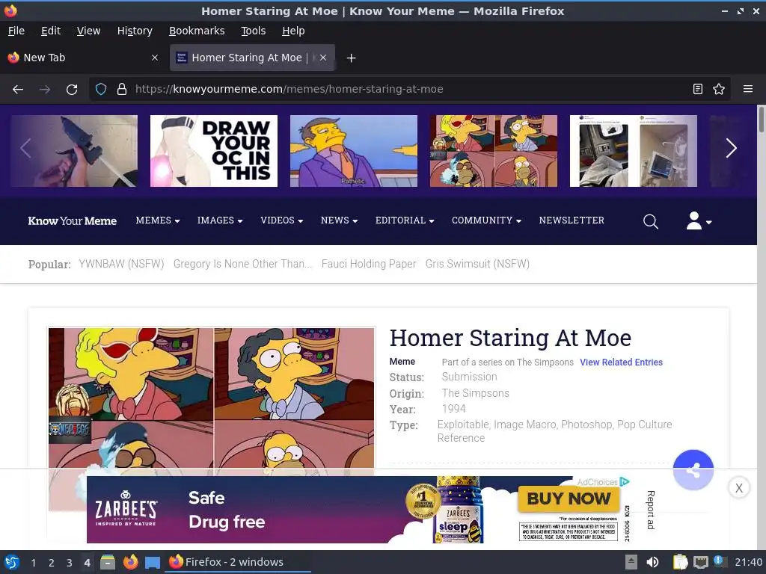Click the removable media eject tray icon
The image size is (766, 574).
click(631, 562)
